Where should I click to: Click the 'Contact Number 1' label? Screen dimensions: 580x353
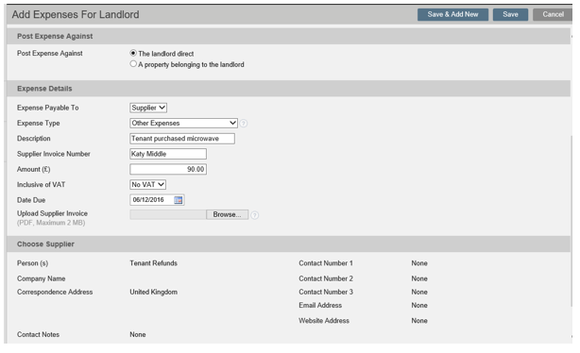click(x=326, y=263)
